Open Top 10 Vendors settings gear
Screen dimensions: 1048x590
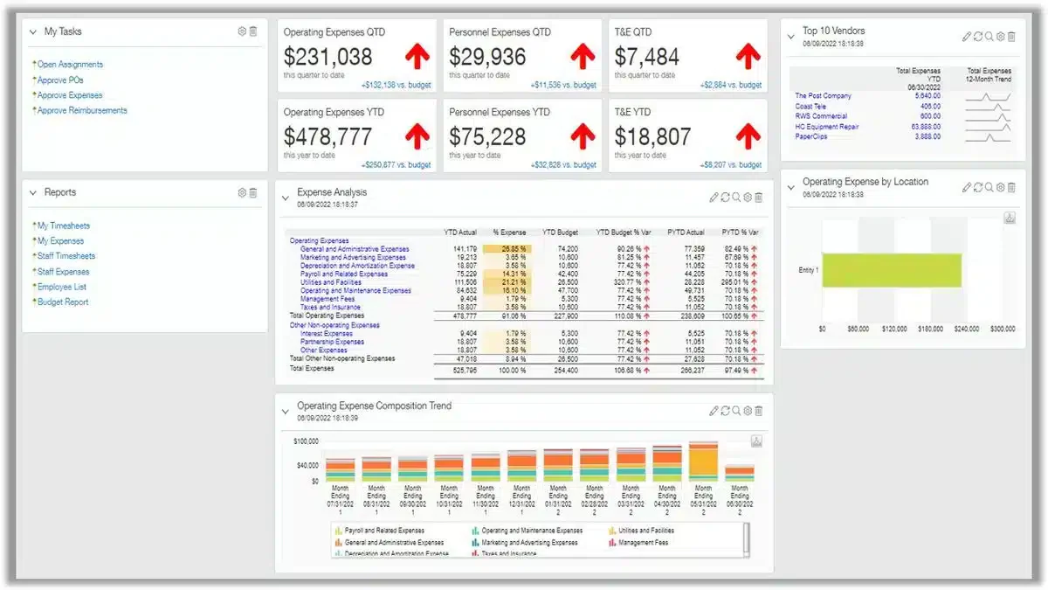[1000, 37]
